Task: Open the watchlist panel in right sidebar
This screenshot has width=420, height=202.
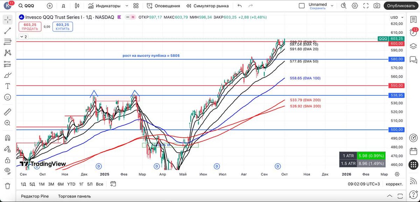Action: pyautogui.click(x=413, y=20)
